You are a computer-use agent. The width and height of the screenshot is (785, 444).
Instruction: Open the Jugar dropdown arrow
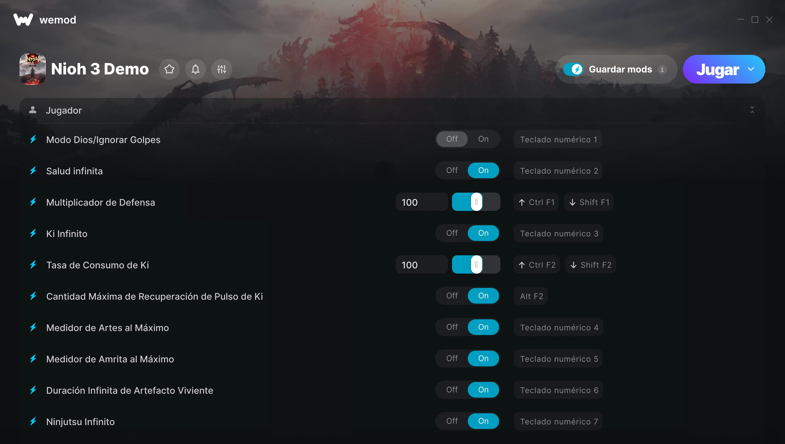point(751,69)
